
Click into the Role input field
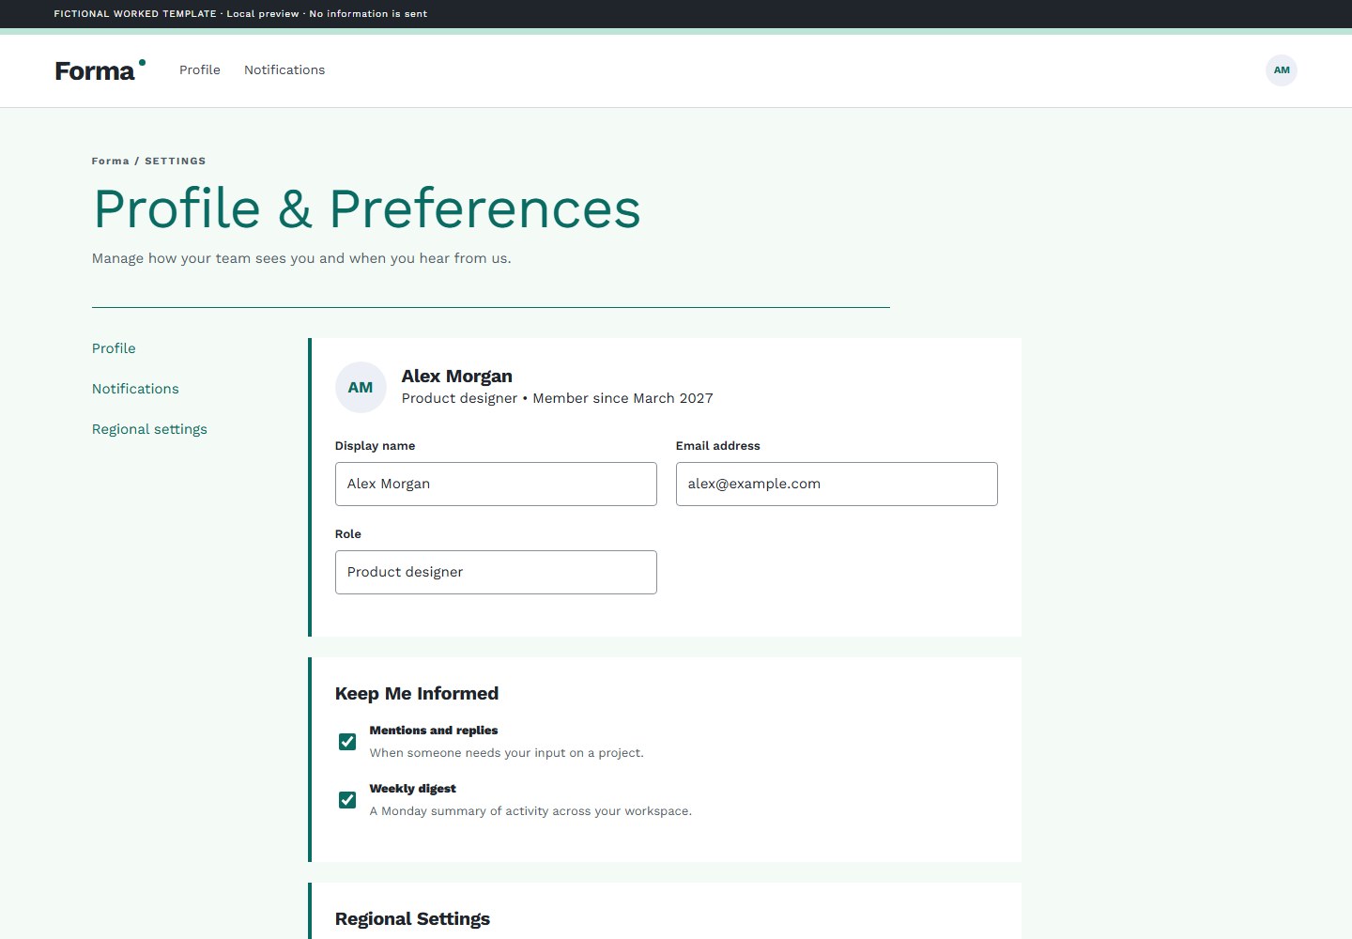click(x=496, y=572)
